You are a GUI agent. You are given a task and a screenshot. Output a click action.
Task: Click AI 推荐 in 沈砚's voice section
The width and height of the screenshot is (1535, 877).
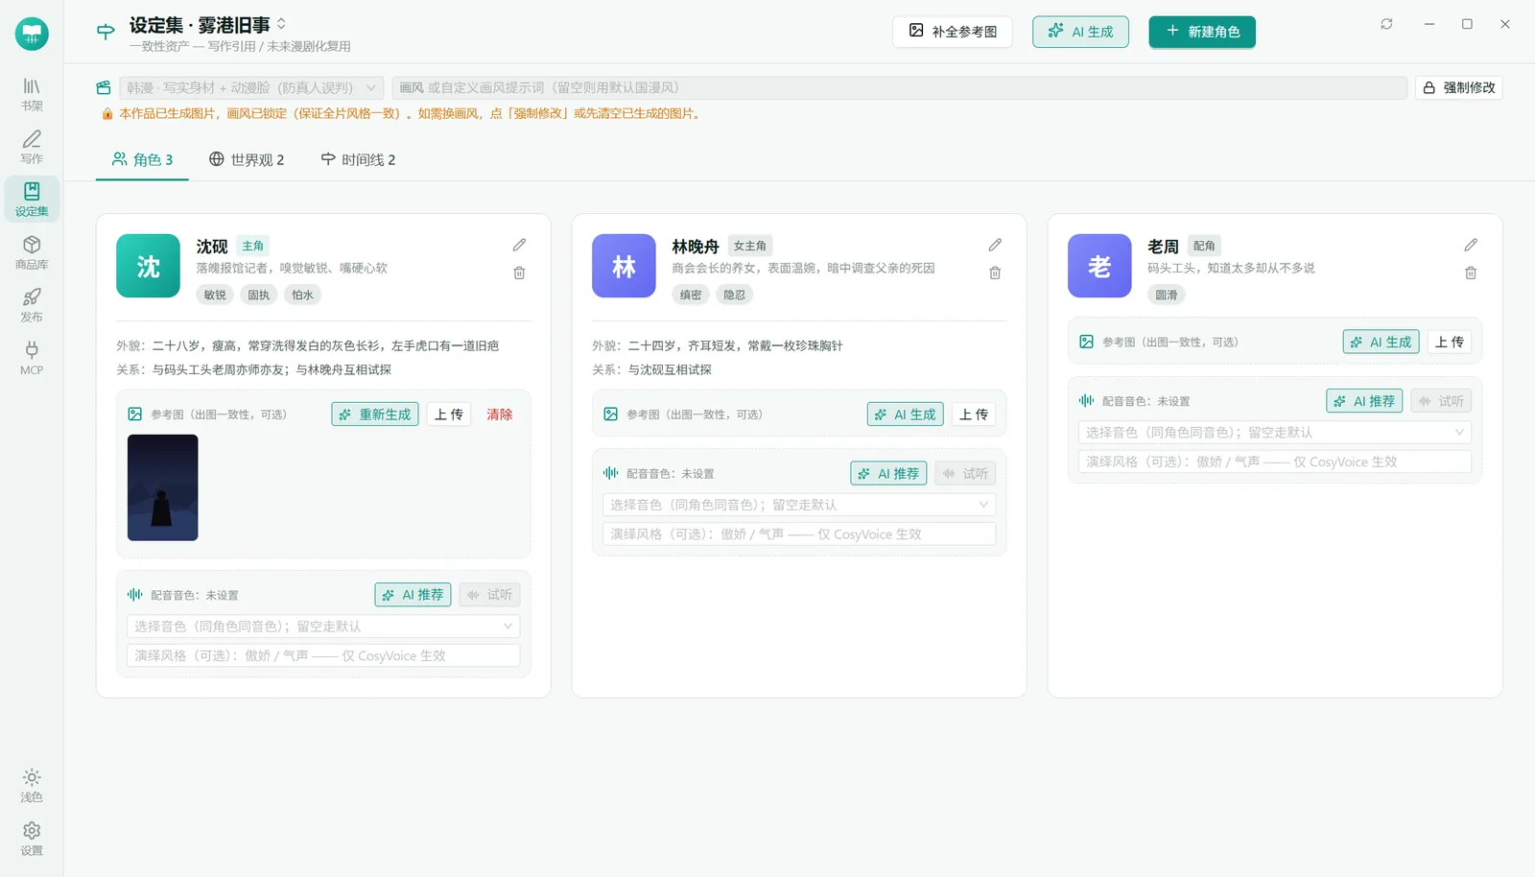pos(413,595)
